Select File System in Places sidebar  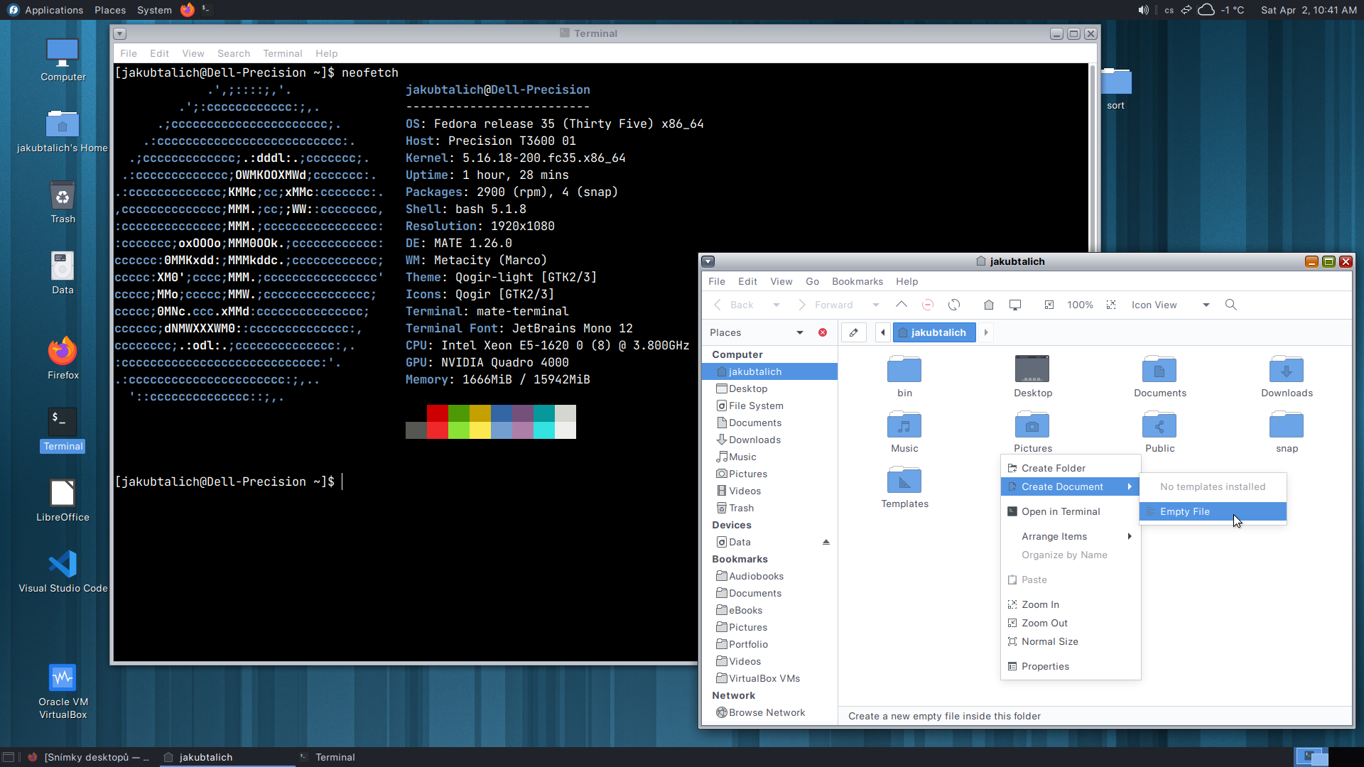pos(769,406)
